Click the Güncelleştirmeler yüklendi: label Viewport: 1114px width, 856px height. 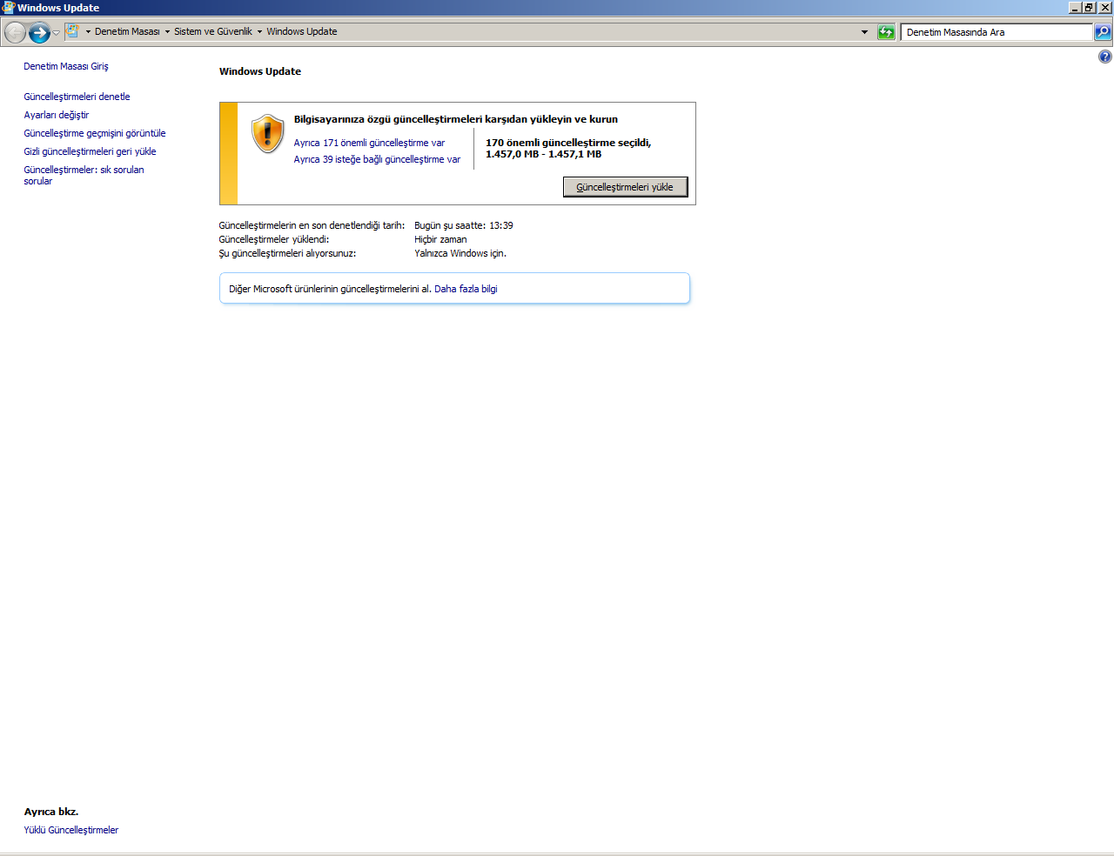point(274,239)
